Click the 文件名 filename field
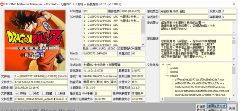 (x=41, y=76)
